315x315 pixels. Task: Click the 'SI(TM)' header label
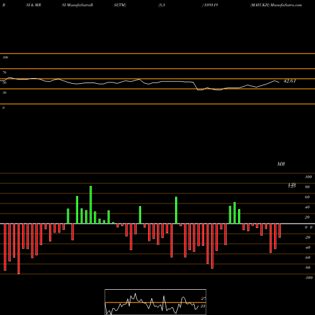120,5
